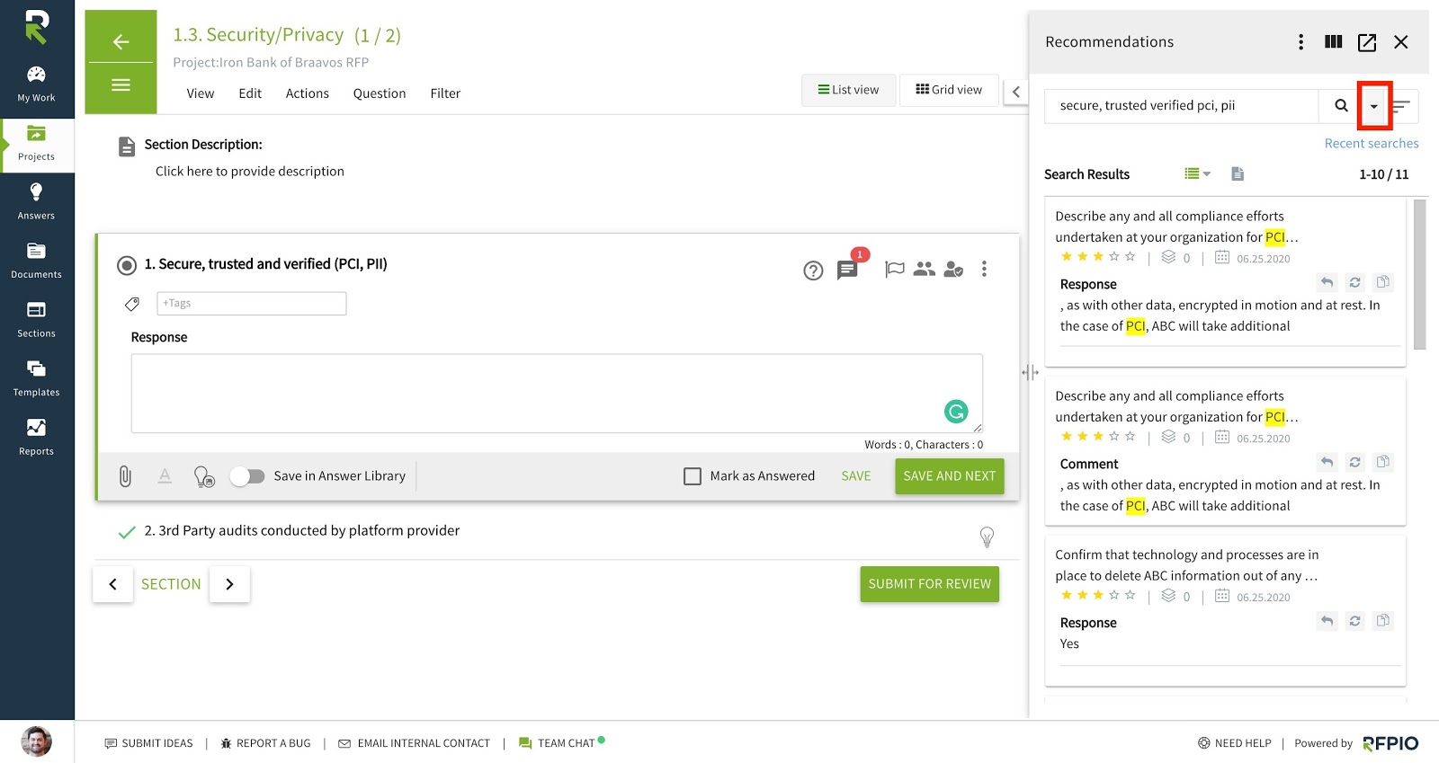
Task: Open TEAM CHAT in footer
Action: 562,743
